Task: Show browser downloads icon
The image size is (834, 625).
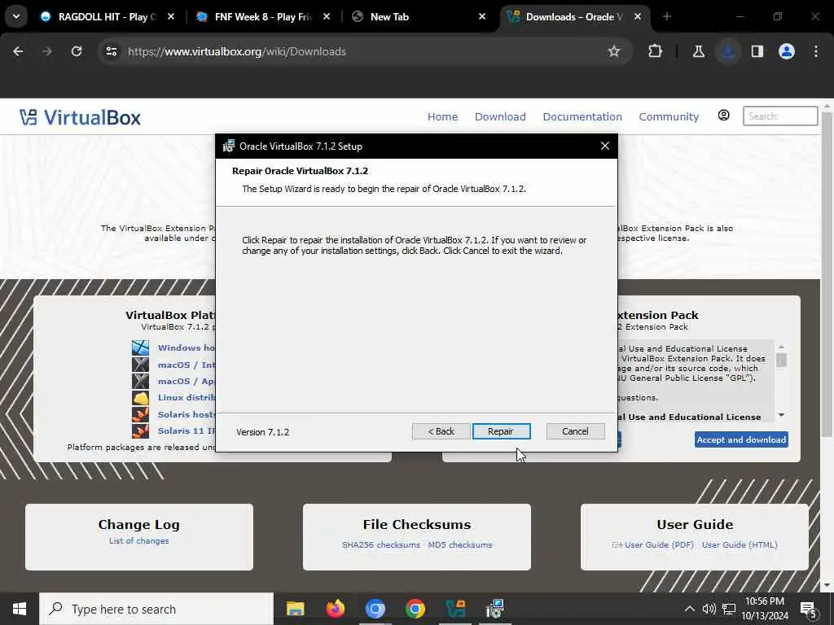Action: tap(727, 51)
